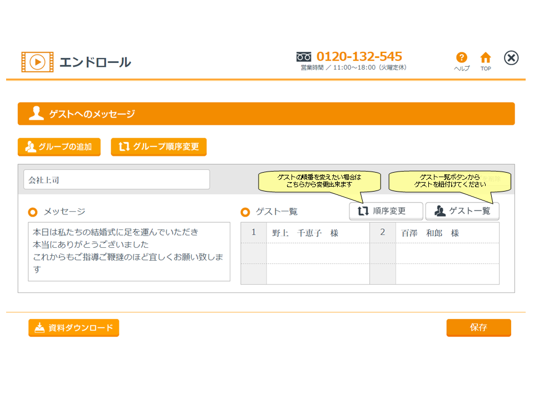The width and height of the screenshot is (534, 401).
Task: Select guest 百澤 和郎 様 in the table
Action: 447,233
